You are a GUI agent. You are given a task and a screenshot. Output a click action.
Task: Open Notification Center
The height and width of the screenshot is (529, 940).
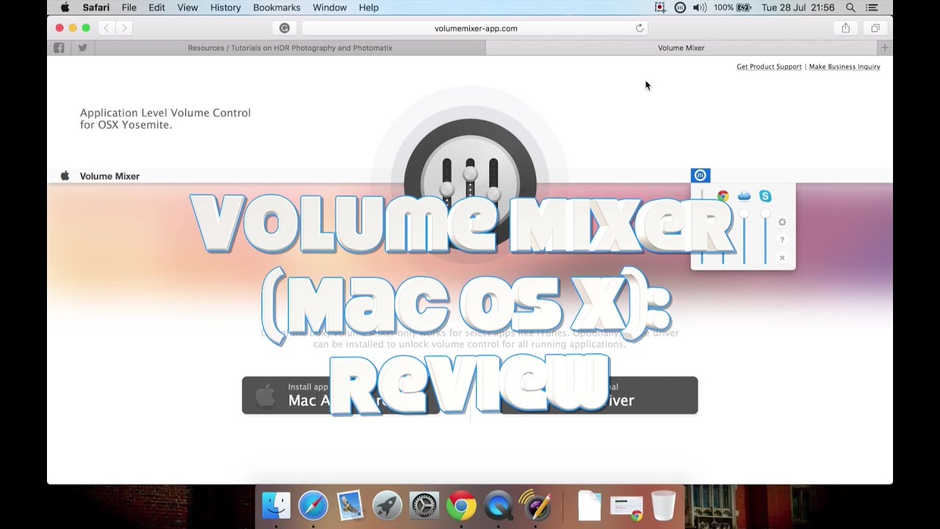[x=872, y=7]
